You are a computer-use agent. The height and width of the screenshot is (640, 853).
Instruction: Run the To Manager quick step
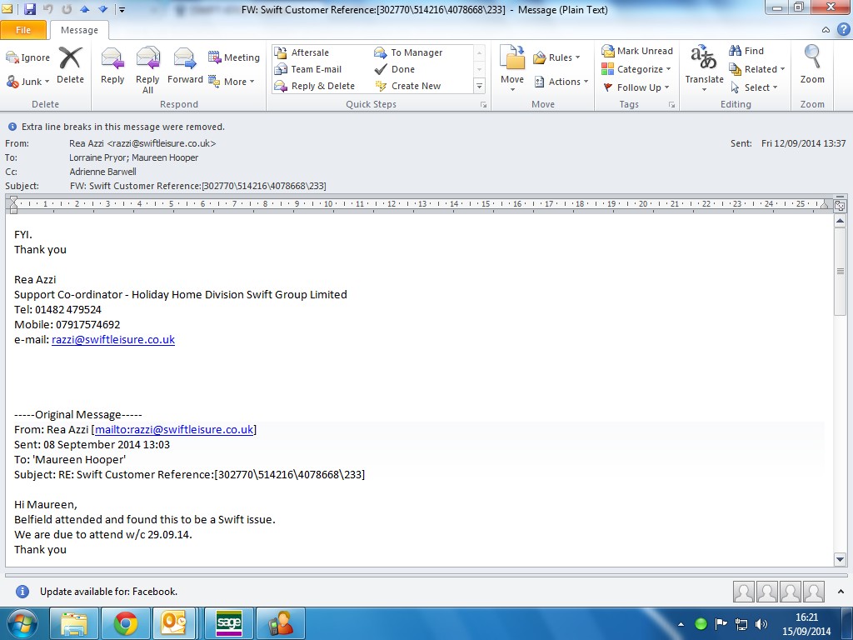408,52
